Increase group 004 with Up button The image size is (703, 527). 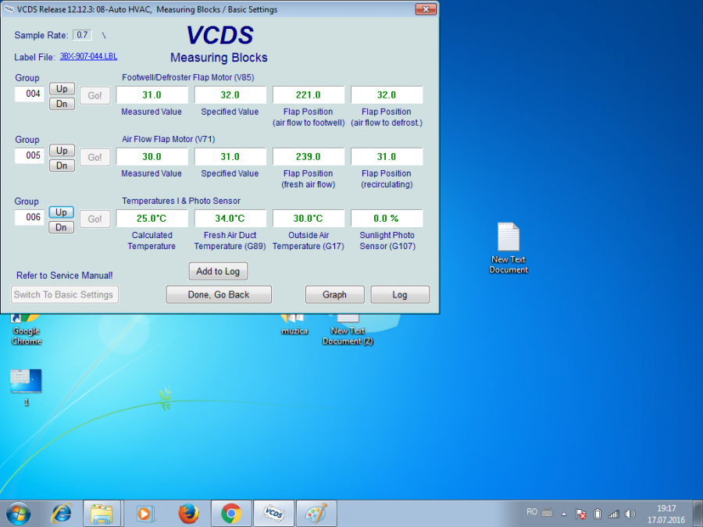(62, 89)
